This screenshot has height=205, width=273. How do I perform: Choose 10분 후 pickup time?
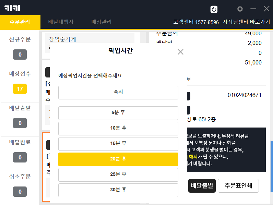[118, 129]
